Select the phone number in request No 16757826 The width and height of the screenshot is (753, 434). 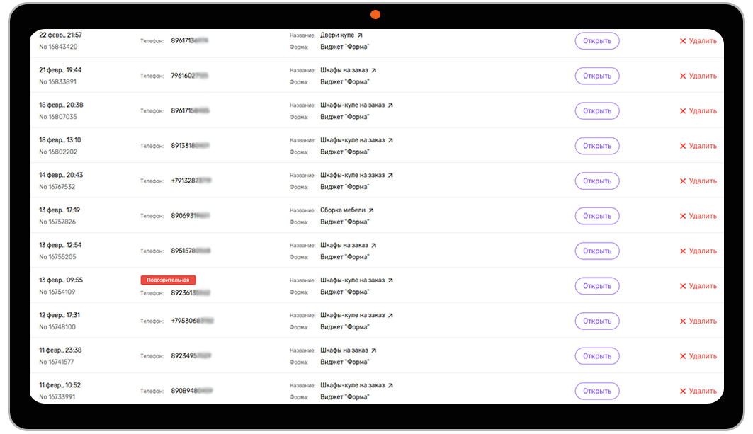point(191,216)
